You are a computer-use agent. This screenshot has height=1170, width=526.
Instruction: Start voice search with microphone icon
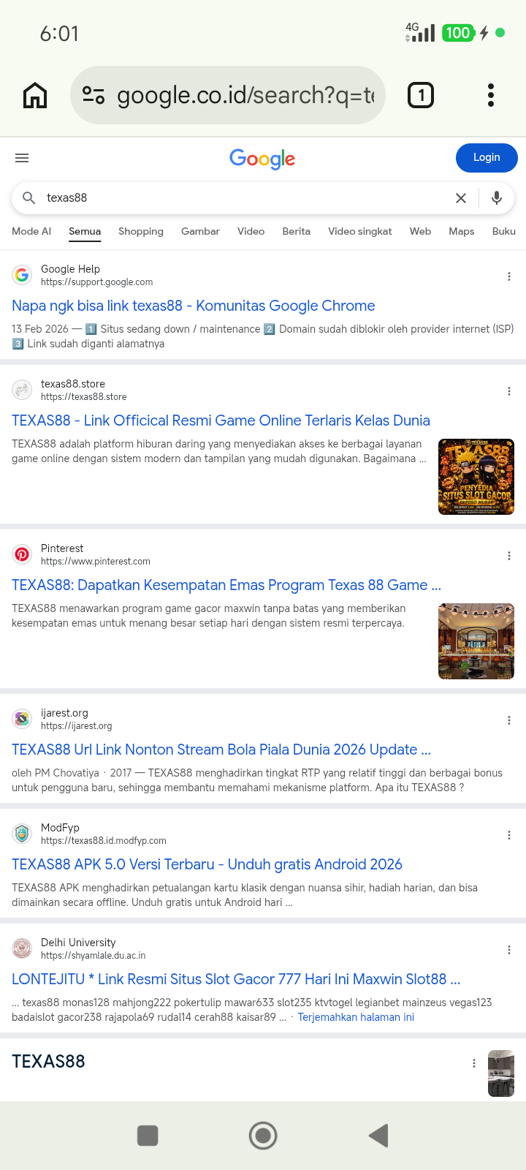[497, 197]
